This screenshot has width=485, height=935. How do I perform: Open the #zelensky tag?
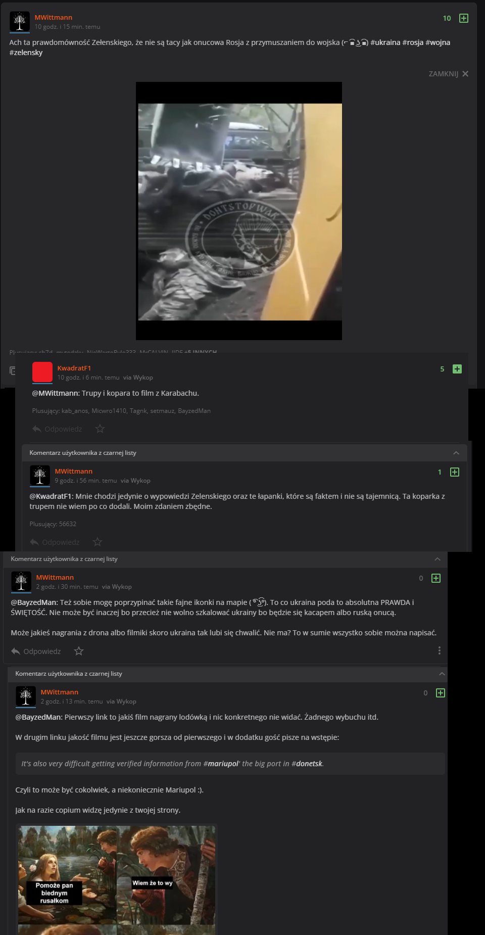pos(26,53)
